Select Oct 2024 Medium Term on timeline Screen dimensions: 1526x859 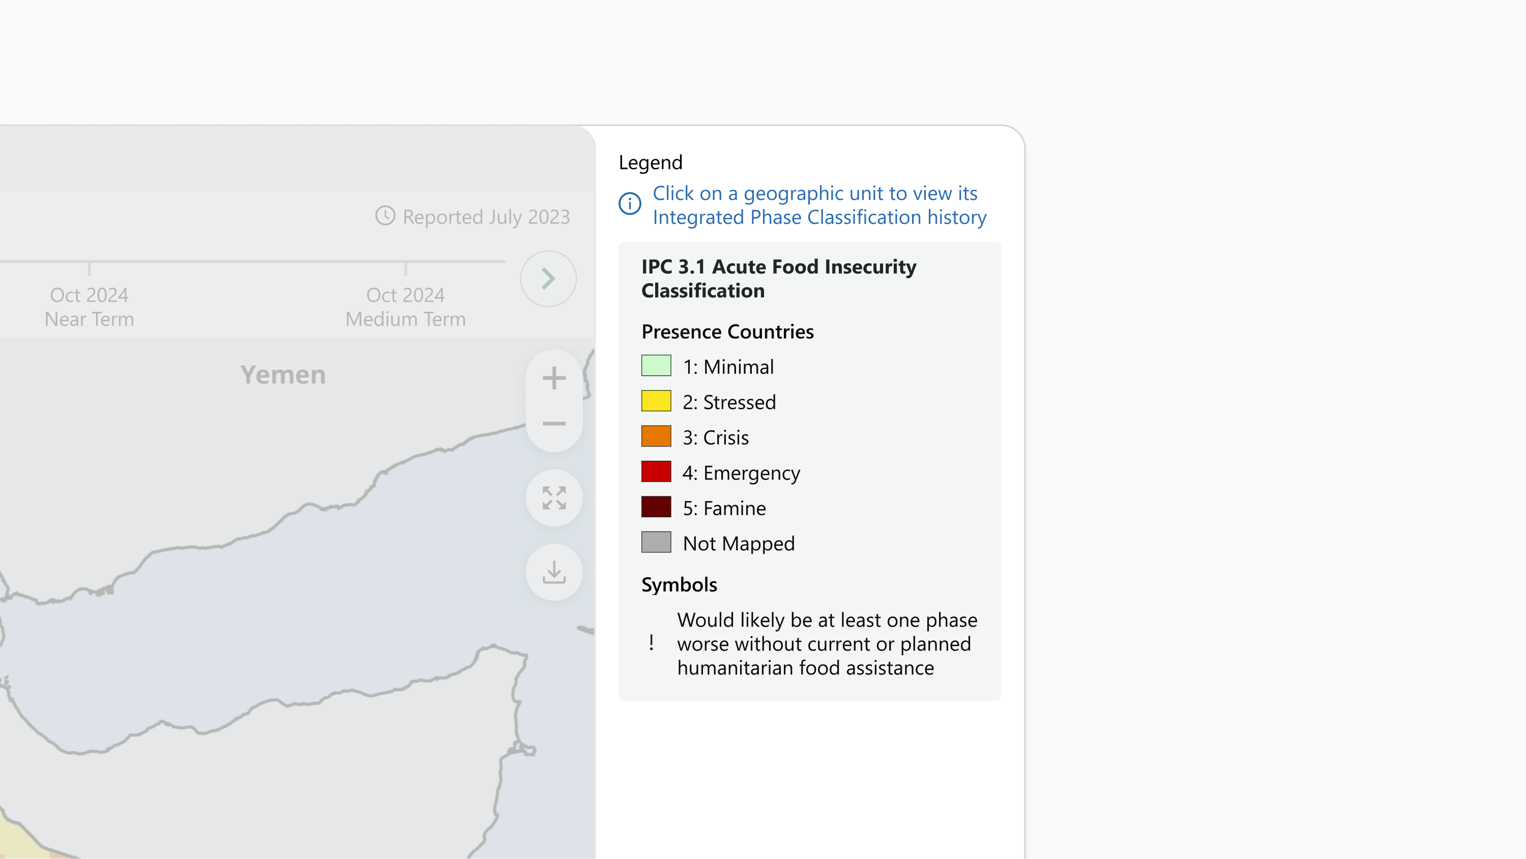click(x=406, y=306)
